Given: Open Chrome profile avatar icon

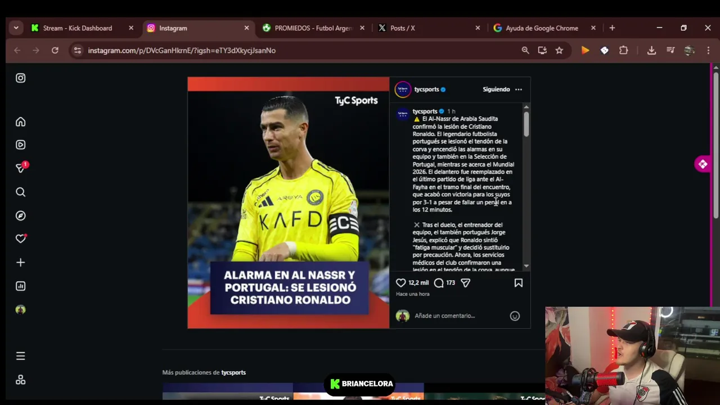Looking at the screenshot, I should 690,51.
